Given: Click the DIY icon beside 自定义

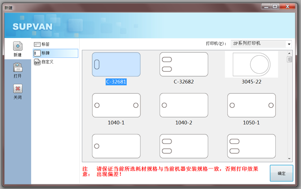Looking at the screenshot, I should (37, 62).
